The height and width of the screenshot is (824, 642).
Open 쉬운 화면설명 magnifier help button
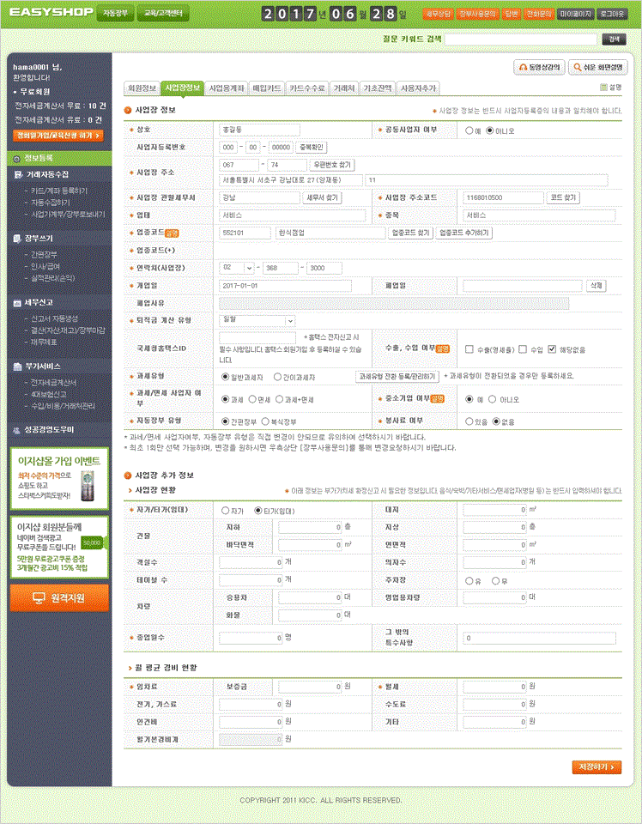596,67
